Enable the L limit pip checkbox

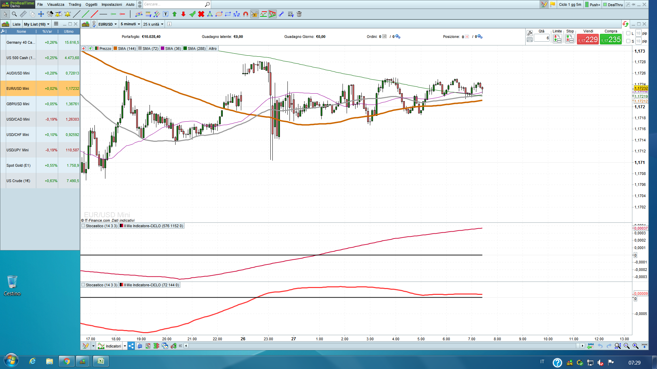point(628,33)
